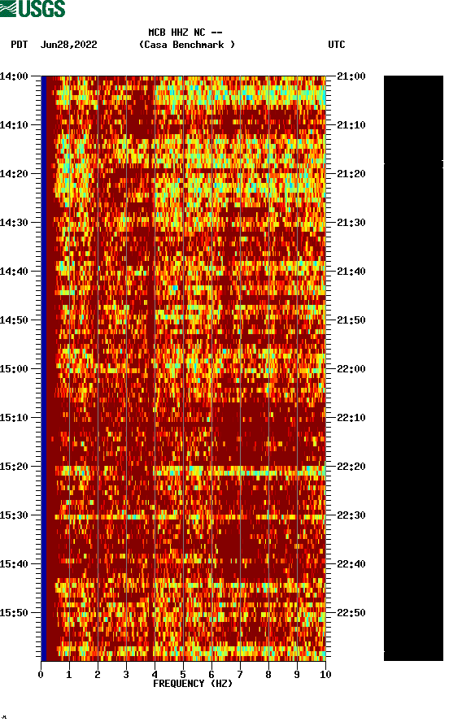This screenshot has width=449, height=726.
Task: Click the '15:40' PDT time label
Action: click(x=14, y=564)
